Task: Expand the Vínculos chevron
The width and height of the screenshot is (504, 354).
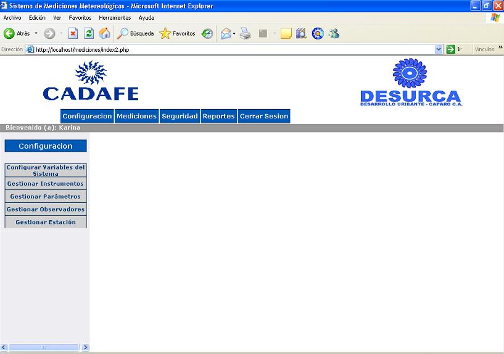Action: (500, 47)
